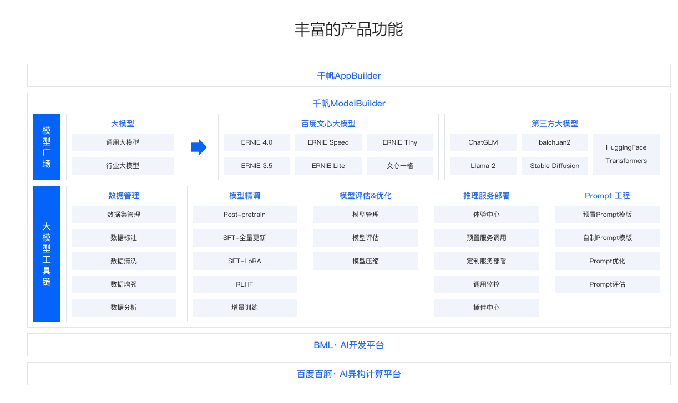The width and height of the screenshot is (678, 403).
Task: Open 数据增强 item
Action: [x=124, y=284]
